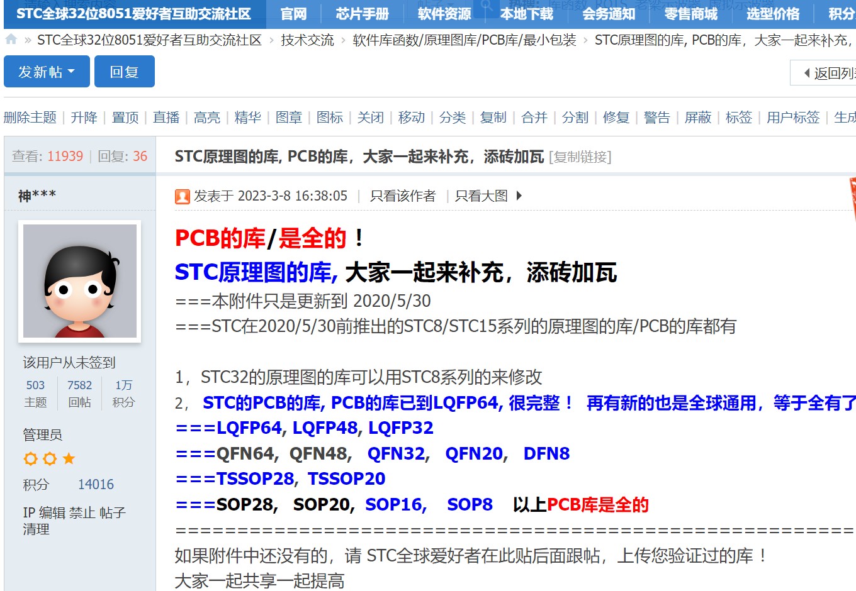Click the 查看: 11939 view count
856x591 pixels.
(48, 157)
